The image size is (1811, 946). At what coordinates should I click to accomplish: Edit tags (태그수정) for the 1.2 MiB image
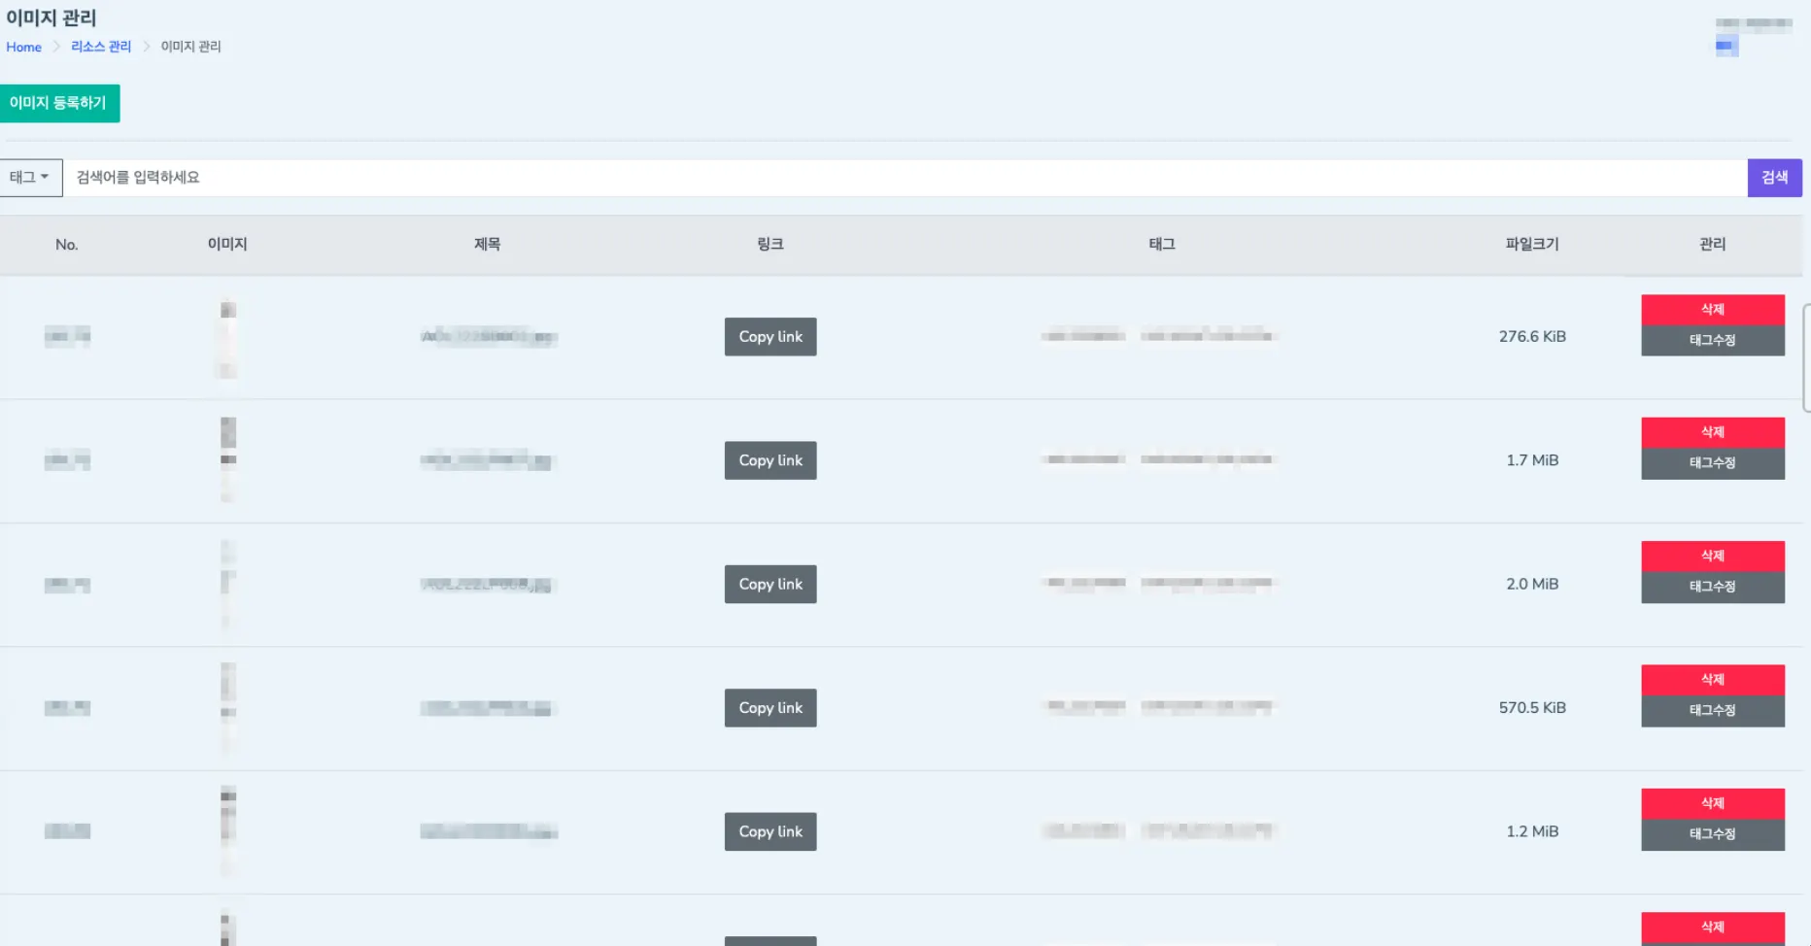1713,835
